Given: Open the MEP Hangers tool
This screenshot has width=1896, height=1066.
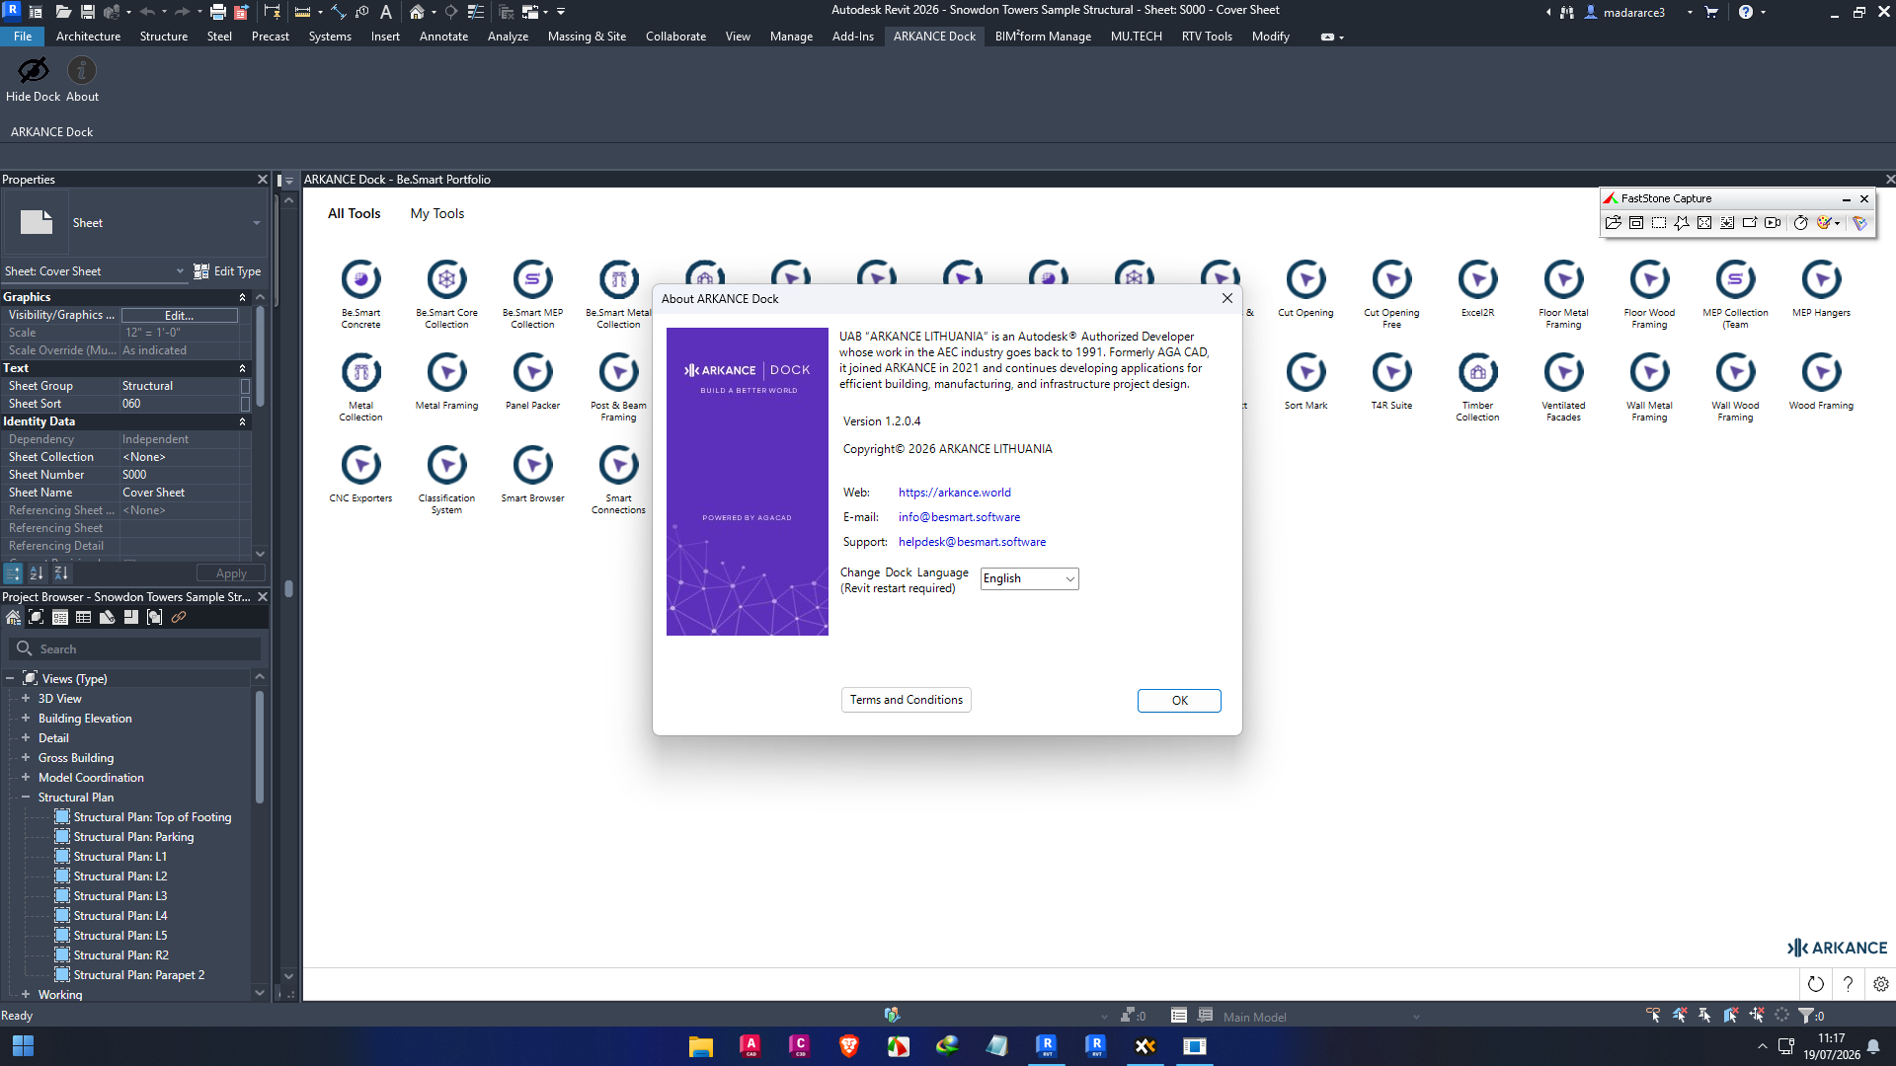Looking at the screenshot, I should click(1821, 288).
